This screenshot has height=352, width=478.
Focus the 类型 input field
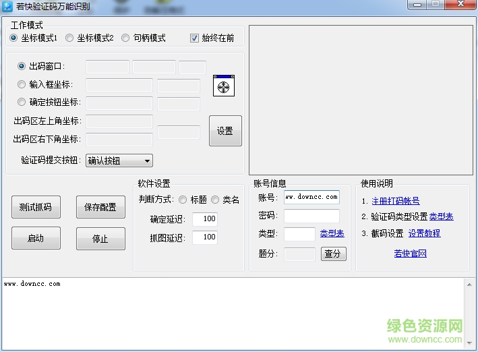(299, 234)
